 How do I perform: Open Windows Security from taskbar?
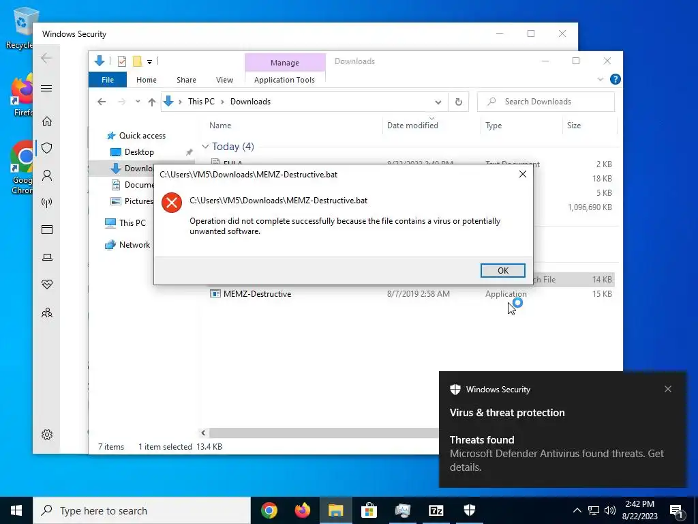469,510
